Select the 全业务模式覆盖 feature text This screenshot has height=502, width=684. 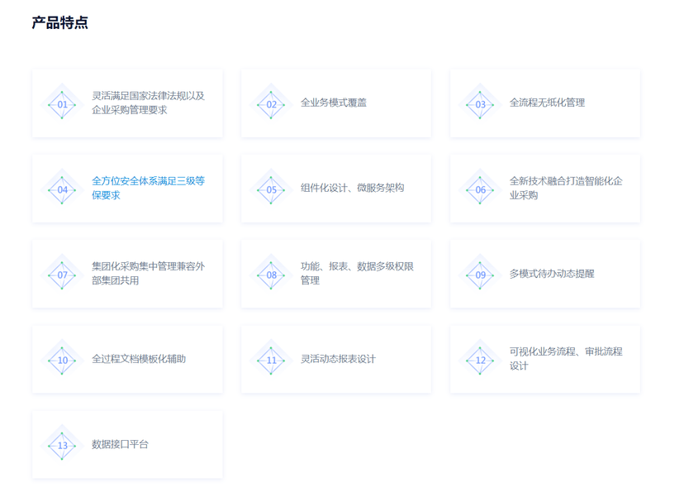point(333,103)
